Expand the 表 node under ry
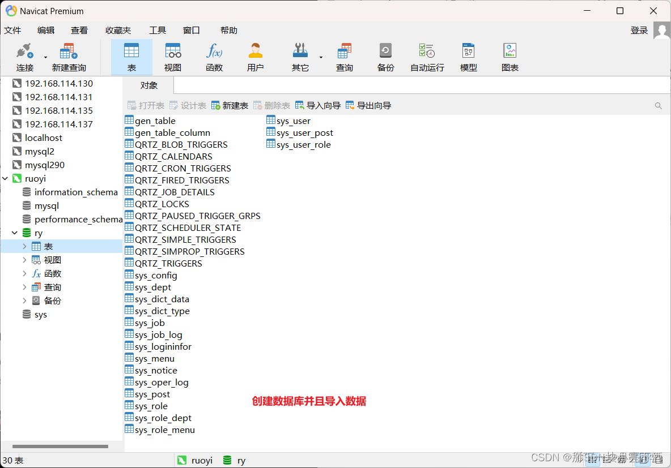This screenshot has height=468, width=671. pyautogui.click(x=24, y=247)
